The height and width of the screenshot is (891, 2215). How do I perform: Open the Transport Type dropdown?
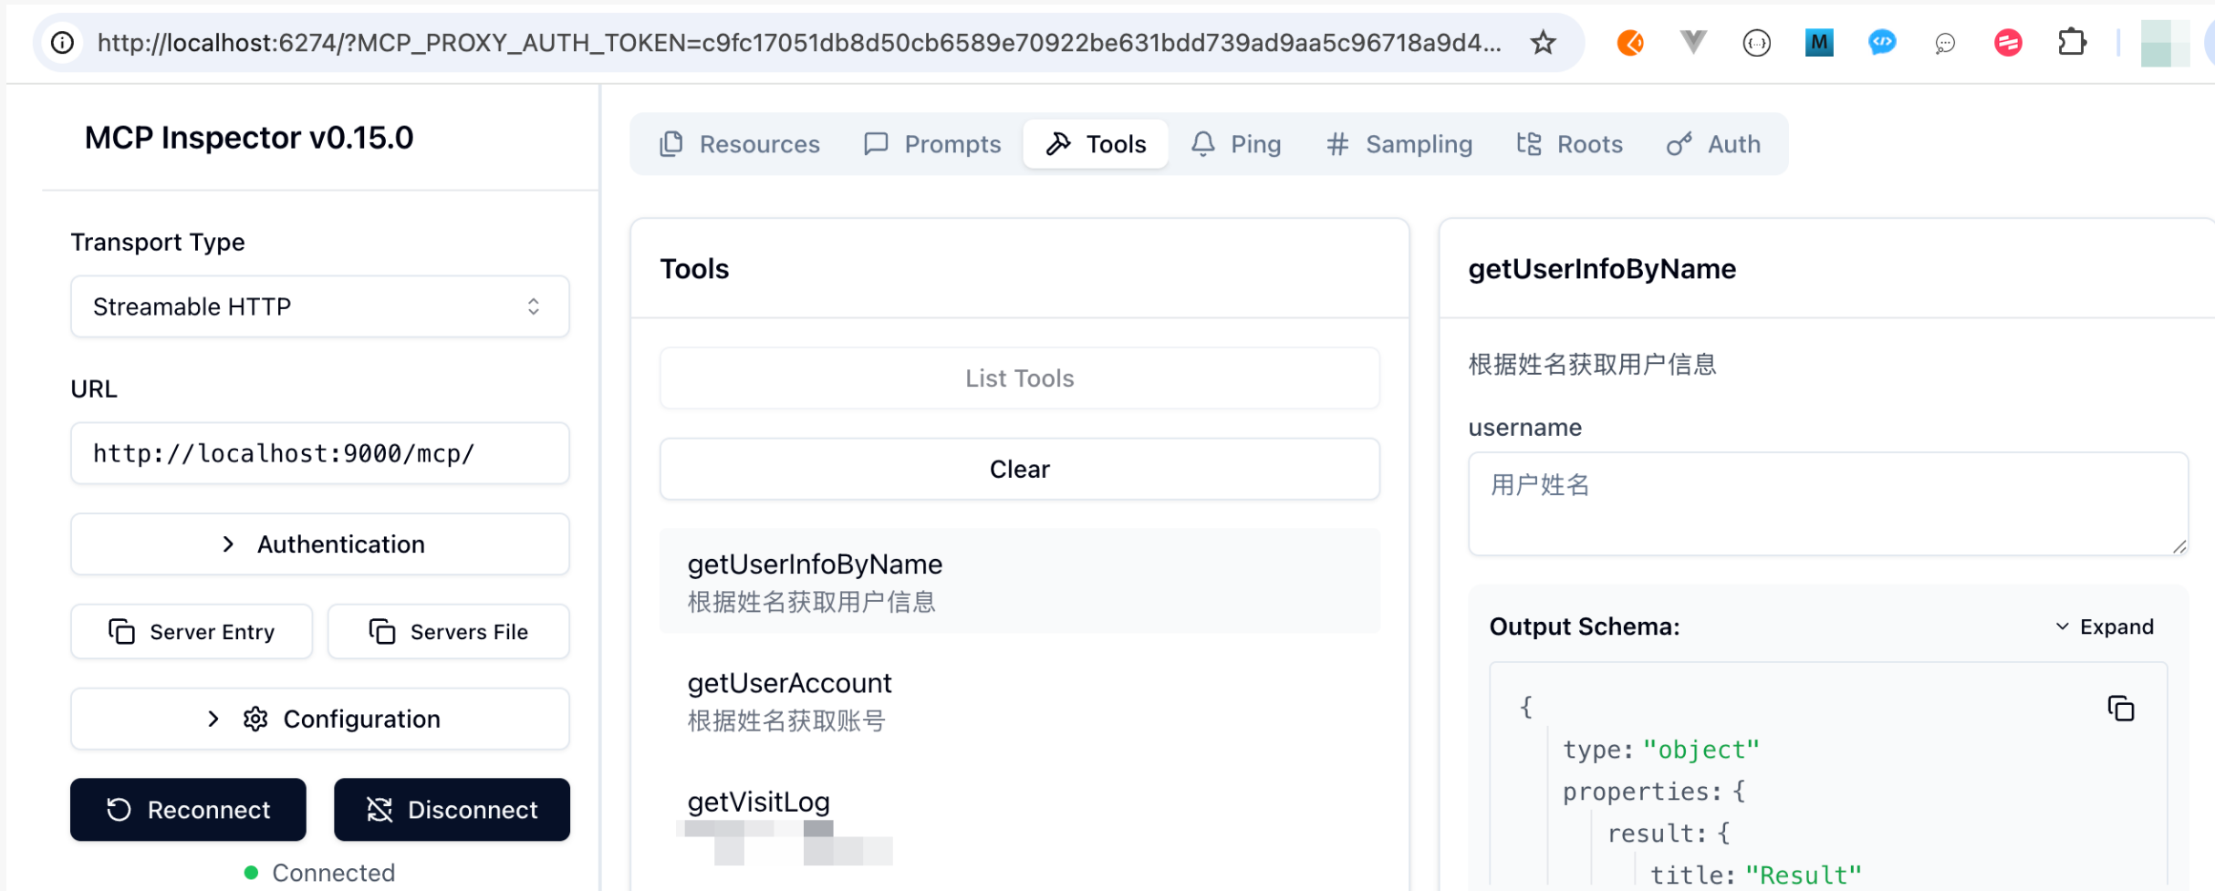(x=319, y=307)
